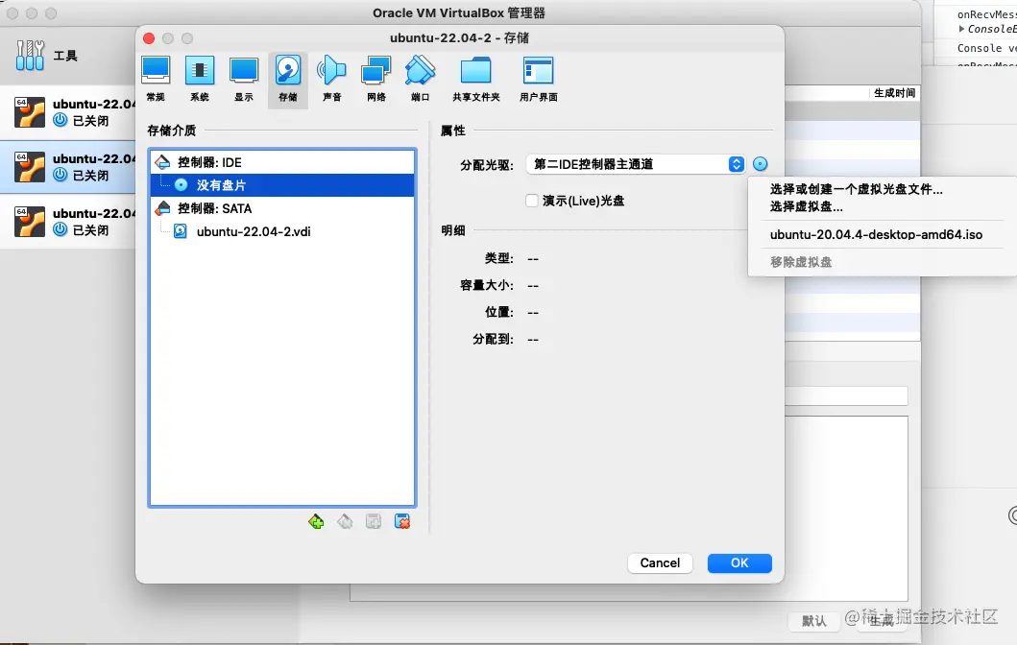Select the 没有盘片 empty drive row
Image resolution: width=1017 pixels, height=645 pixels.
coord(282,184)
